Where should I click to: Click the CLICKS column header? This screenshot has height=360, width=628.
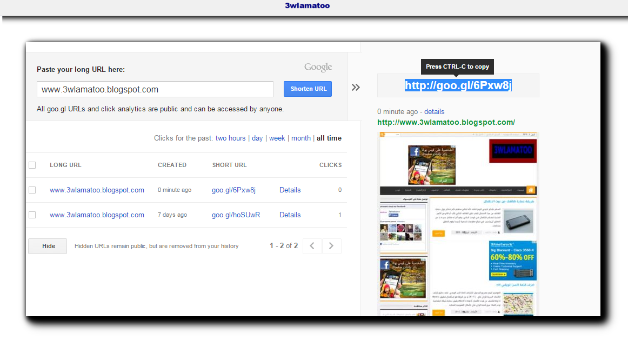(330, 165)
